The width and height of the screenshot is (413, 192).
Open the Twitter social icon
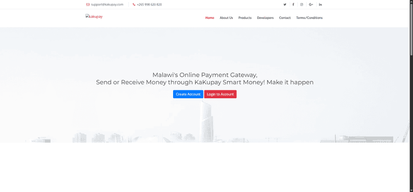point(285,4)
